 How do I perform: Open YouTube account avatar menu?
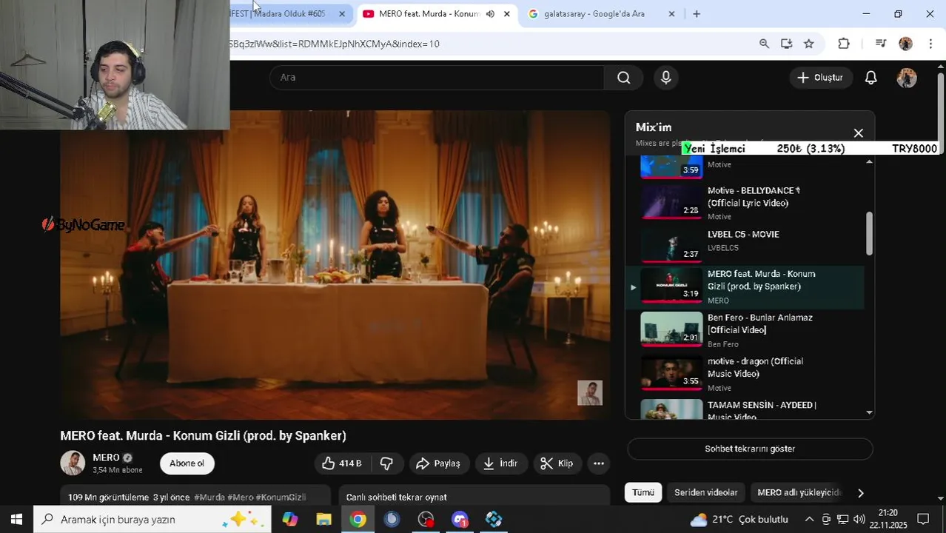click(907, 78)
